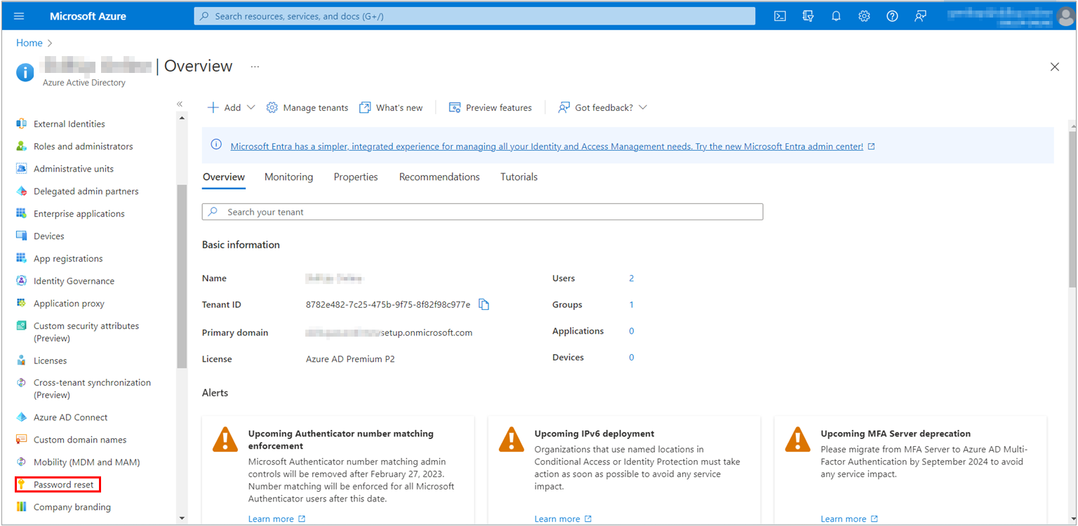
Task: Click What's new button
Action: pyautogui.click(x=391, y=107)
